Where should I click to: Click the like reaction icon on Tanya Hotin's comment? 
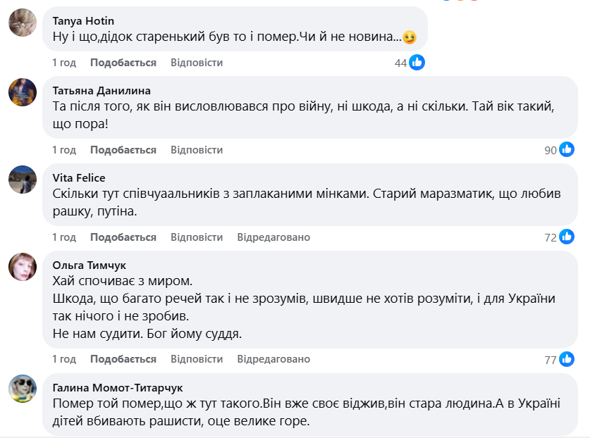coord(417,63)
